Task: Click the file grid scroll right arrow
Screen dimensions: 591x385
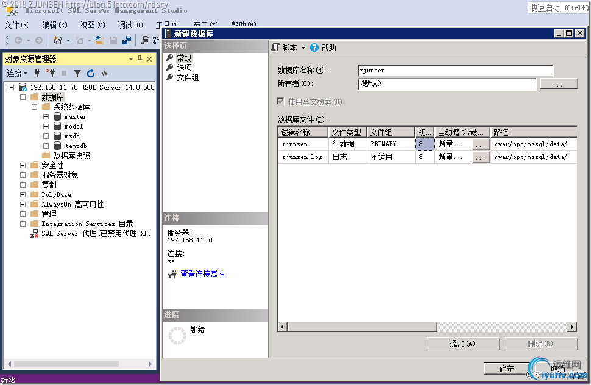Action: click(572, 327)
